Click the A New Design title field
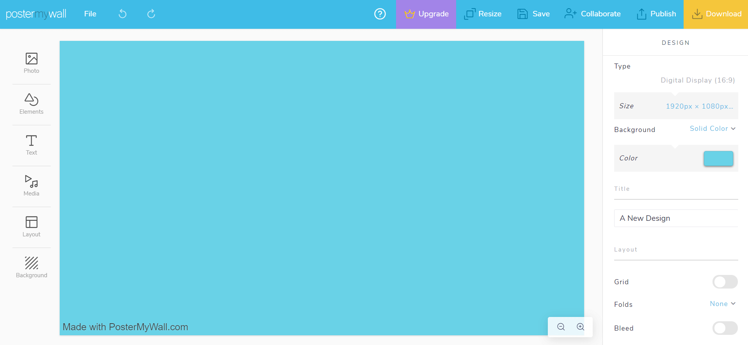 pyautogui.click(x=676, y=218)
